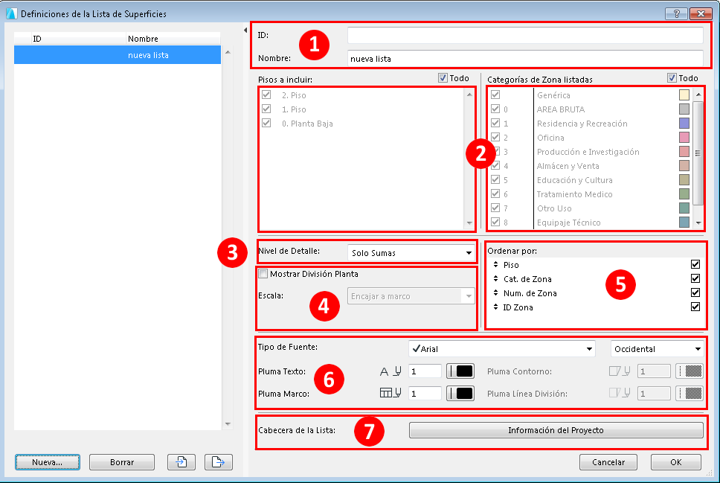Uncheck the Num. de Zona sort checkbox

[695, 292]
